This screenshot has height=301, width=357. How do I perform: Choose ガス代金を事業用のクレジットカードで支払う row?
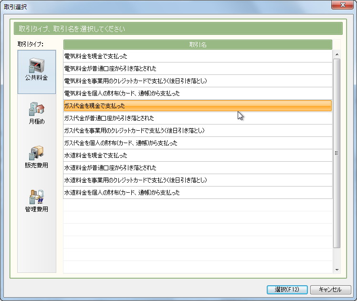198,130
